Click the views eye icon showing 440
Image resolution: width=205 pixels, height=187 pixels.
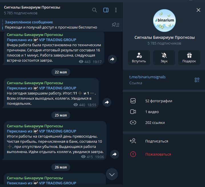[76, 104]
